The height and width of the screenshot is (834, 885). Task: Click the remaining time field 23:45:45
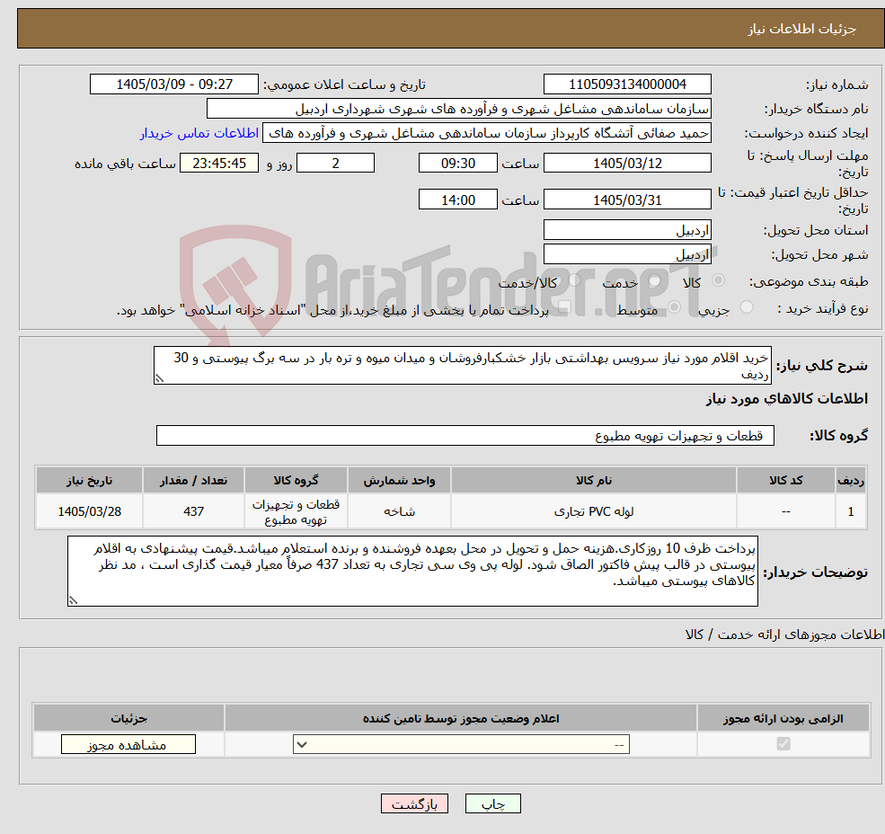click(x=219, y=164)
